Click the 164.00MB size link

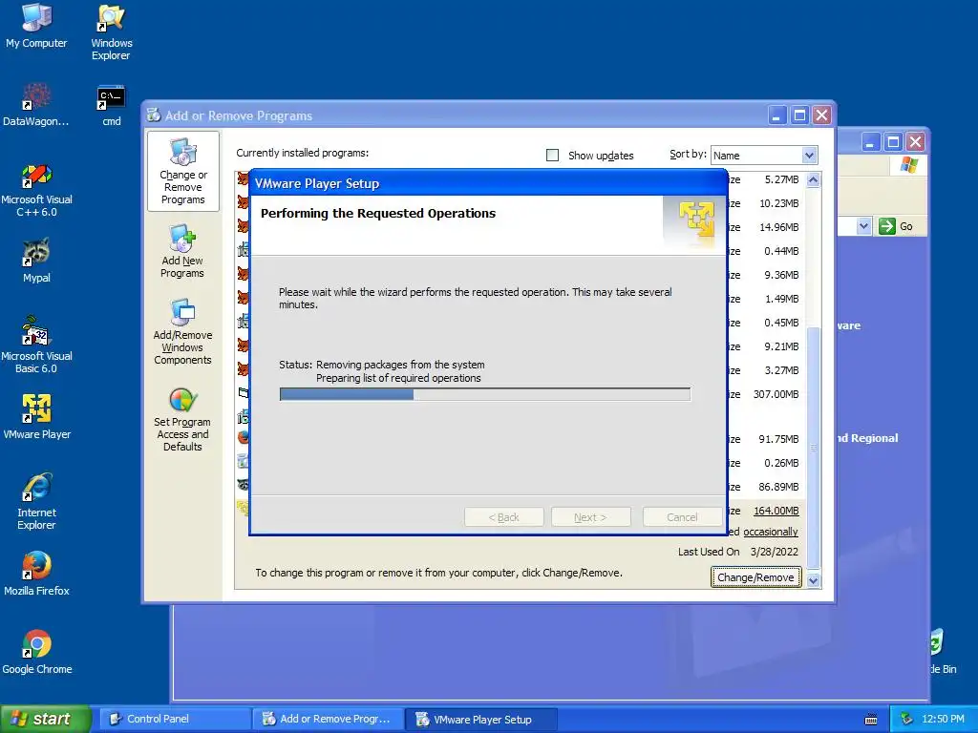coord(776,511)
